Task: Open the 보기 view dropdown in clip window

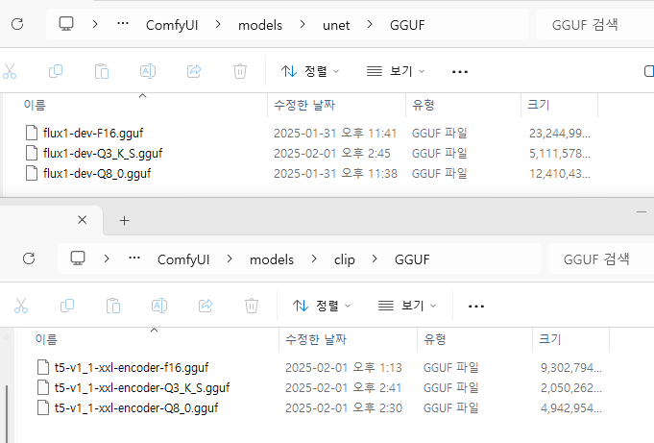Action: [407, 306]
